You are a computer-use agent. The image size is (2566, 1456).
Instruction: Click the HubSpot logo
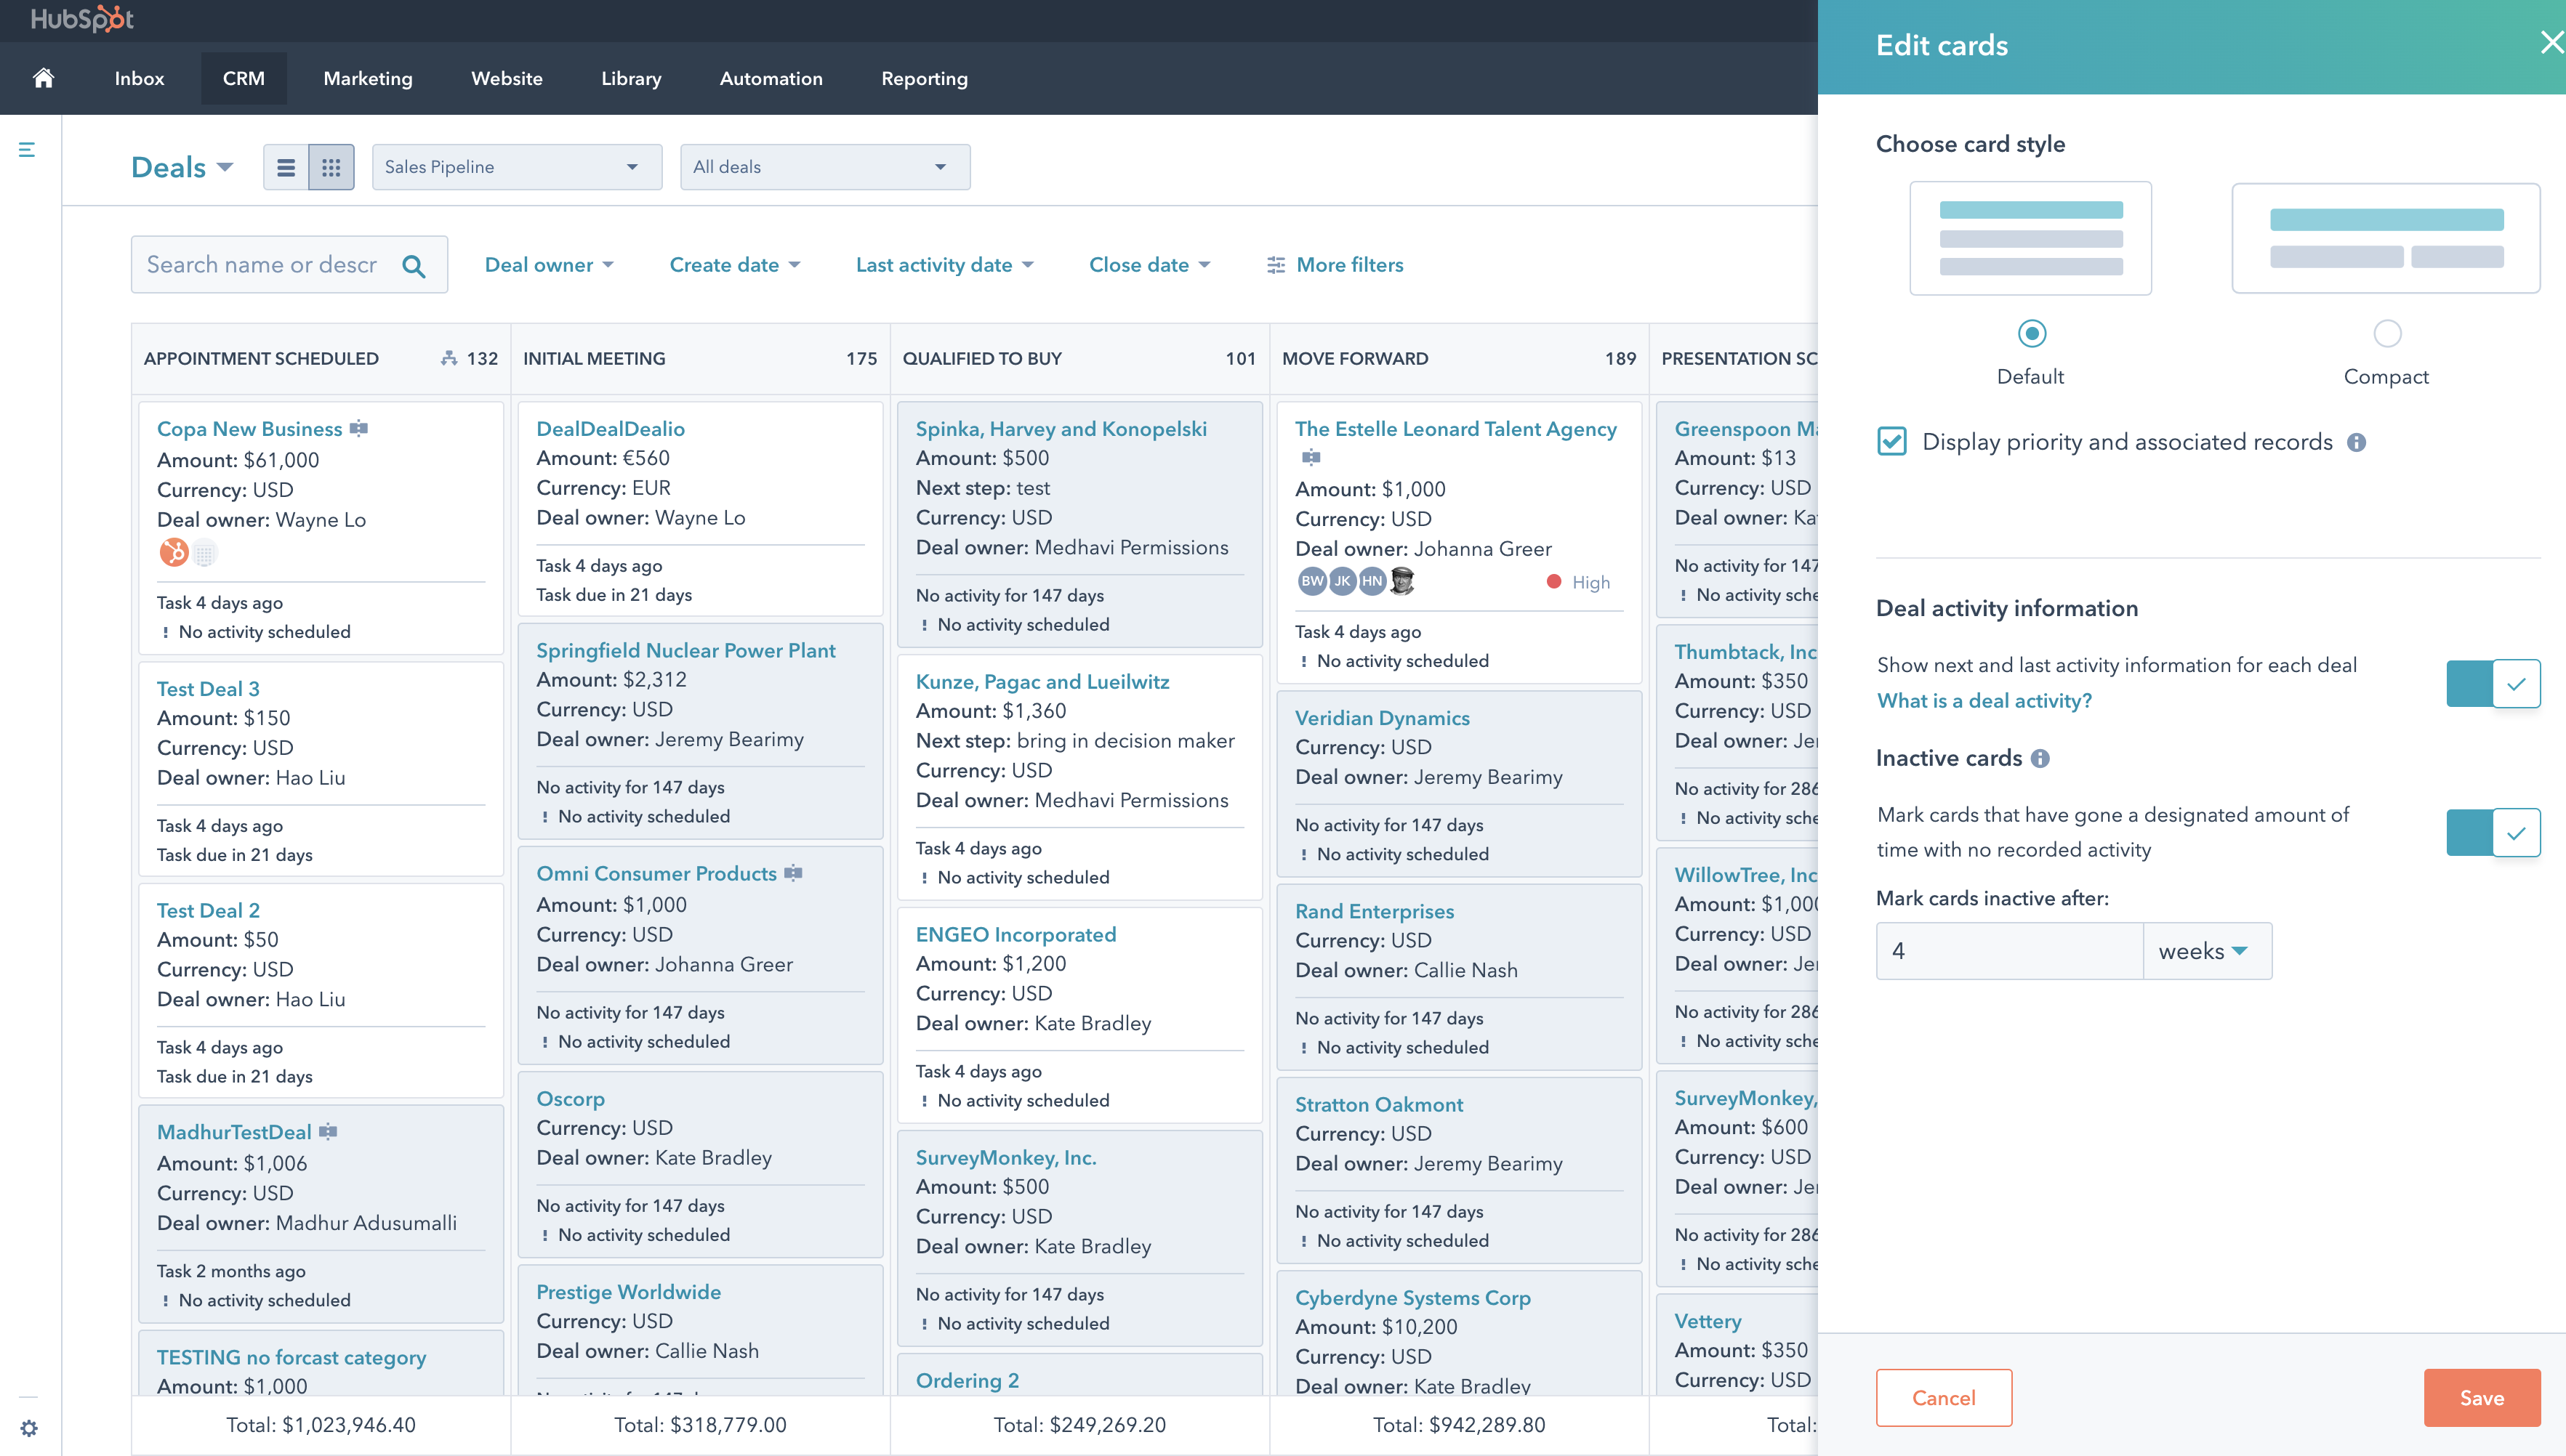[x=82, y=19]
